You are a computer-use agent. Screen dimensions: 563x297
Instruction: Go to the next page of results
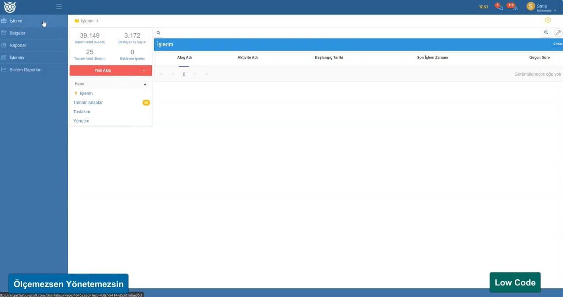pyautogui.click(x=195, y=74)
